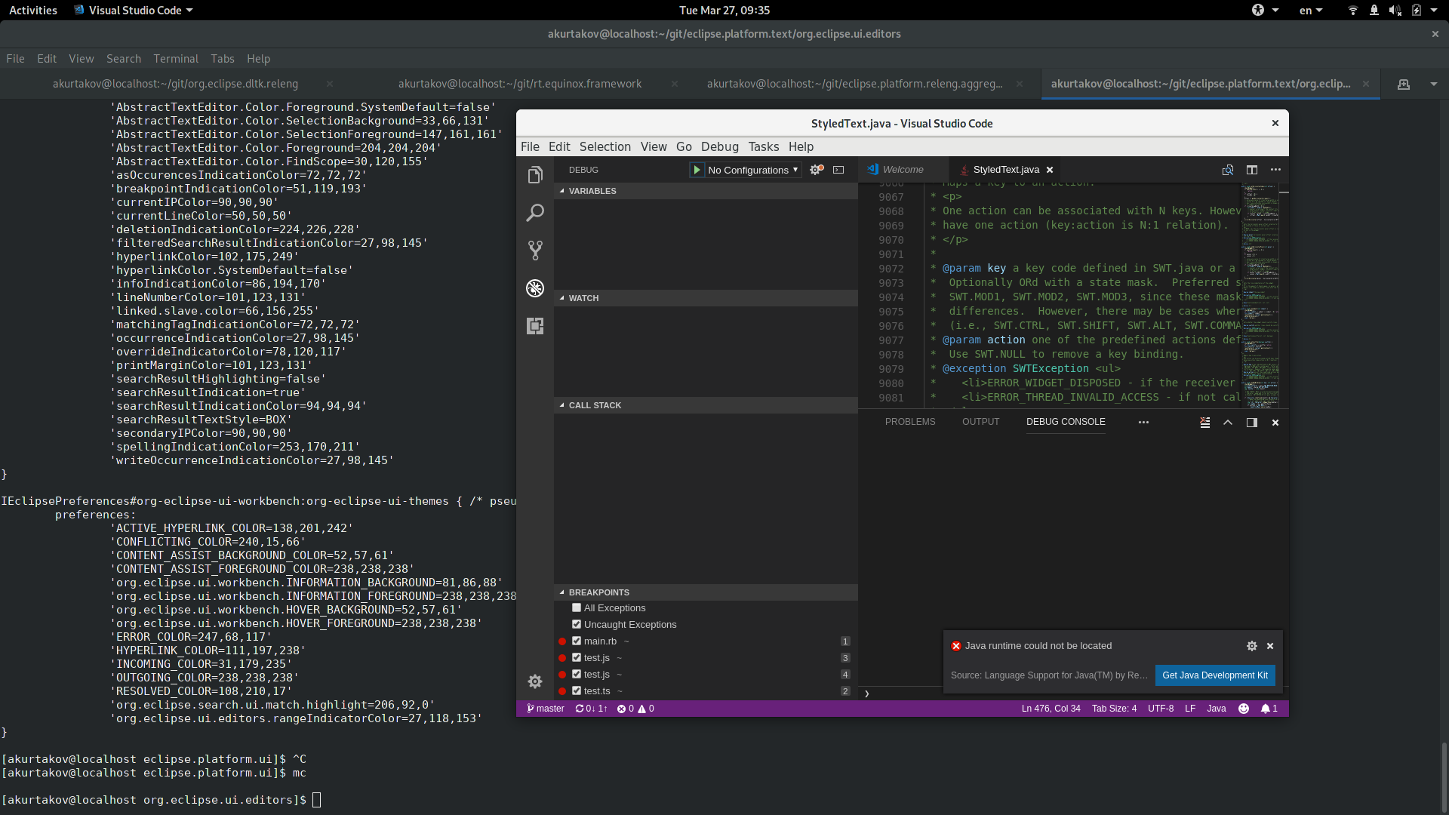The height and width of the screenshot is (815, 1449).
Task: Open more panel tabs ellipsis
Action: (x=1143, y=423)
